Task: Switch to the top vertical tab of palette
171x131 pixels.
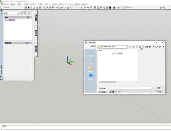Action: 36,17
